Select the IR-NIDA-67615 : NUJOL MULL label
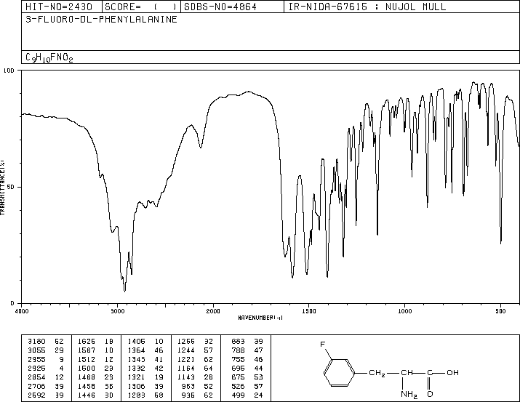 367,7
